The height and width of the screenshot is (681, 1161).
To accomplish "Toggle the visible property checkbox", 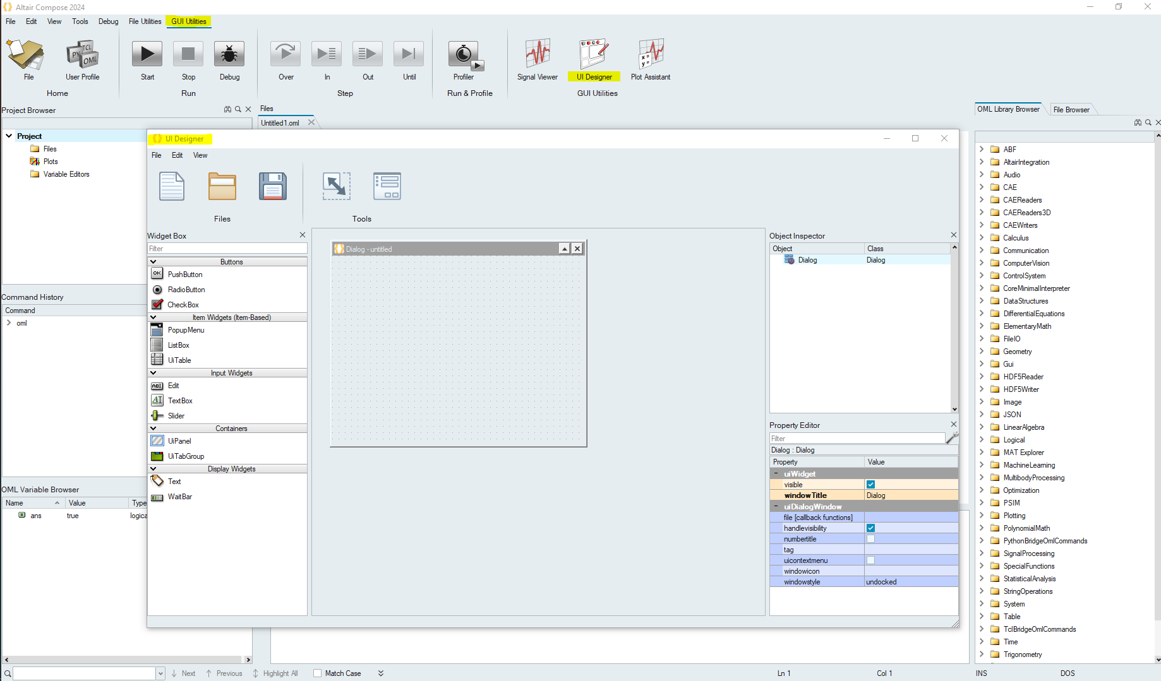I will pyautogui.click(x=870, y=485).
